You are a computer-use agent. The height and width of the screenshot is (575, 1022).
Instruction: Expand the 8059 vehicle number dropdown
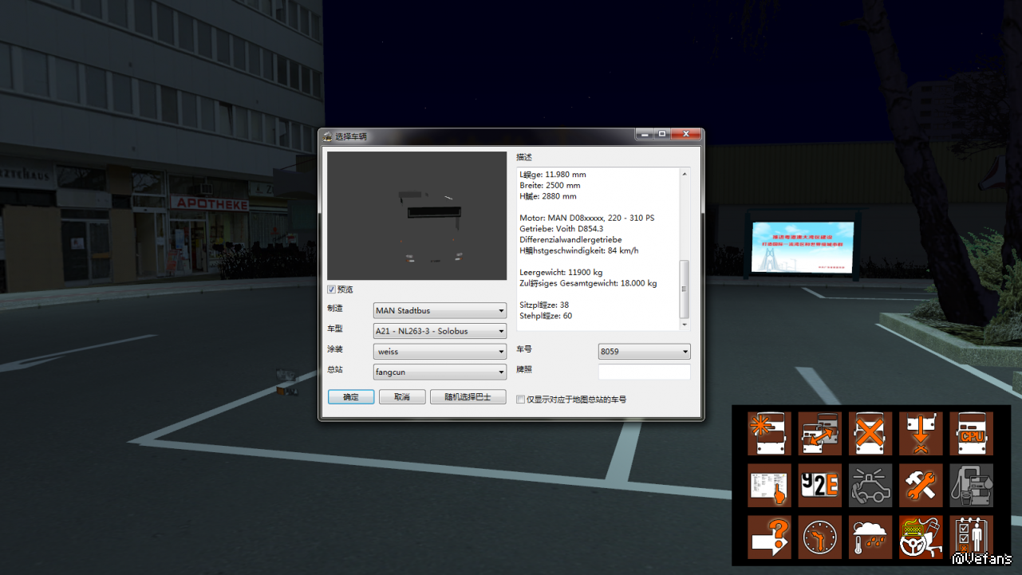(644, 352)
